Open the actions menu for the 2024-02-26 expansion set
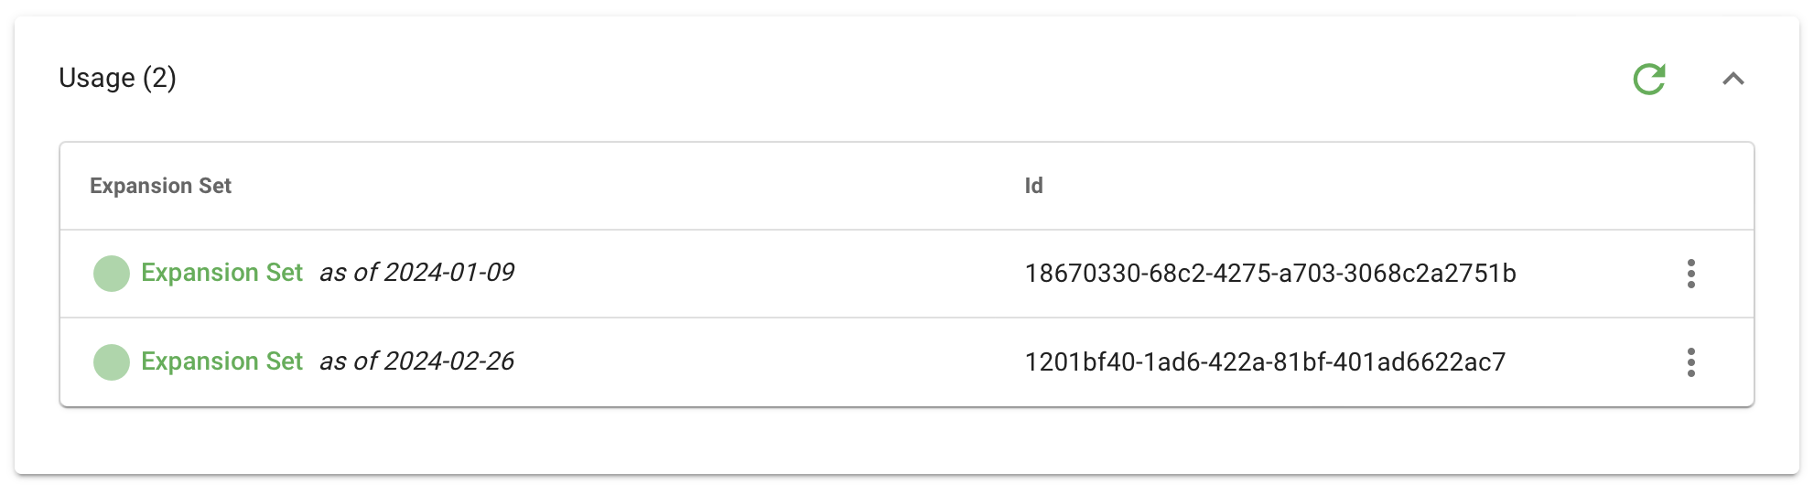The height and width of the screenshot is (485, 1814). pos(1690,362)
